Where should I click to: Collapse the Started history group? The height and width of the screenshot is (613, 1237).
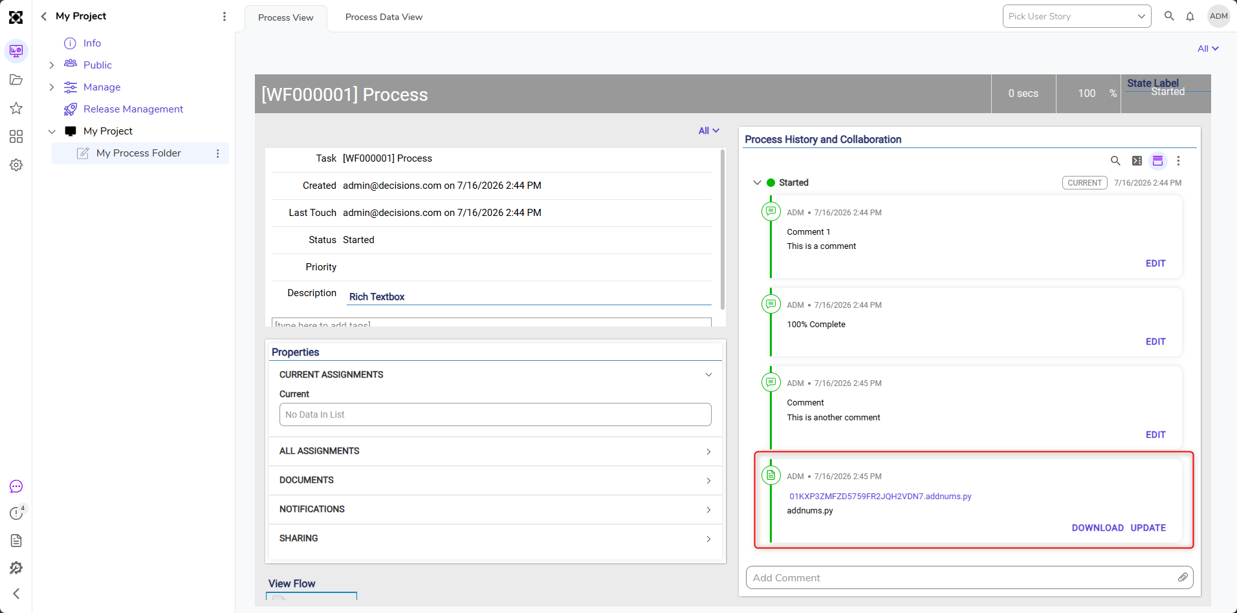point(757,182)
